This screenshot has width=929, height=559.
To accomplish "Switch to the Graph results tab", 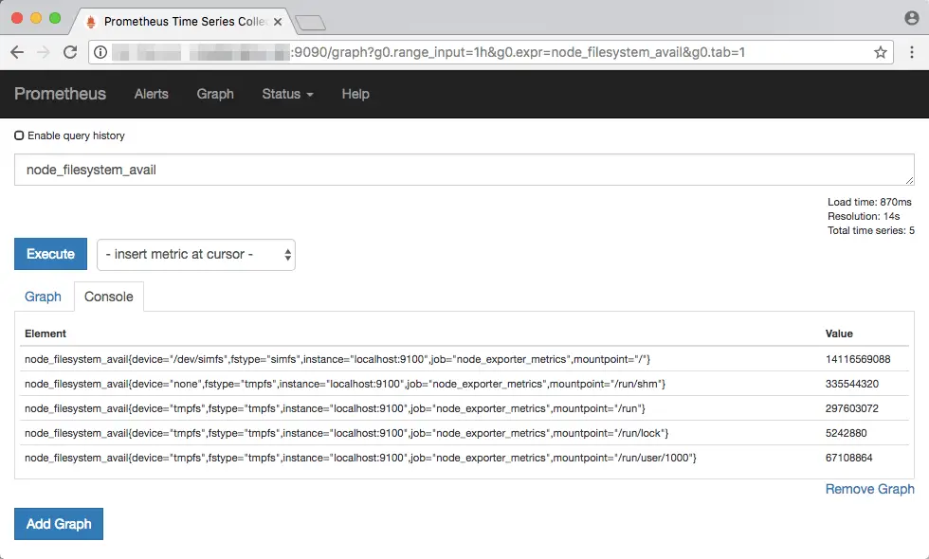I will pyautogui.click(x=43, y=297).
